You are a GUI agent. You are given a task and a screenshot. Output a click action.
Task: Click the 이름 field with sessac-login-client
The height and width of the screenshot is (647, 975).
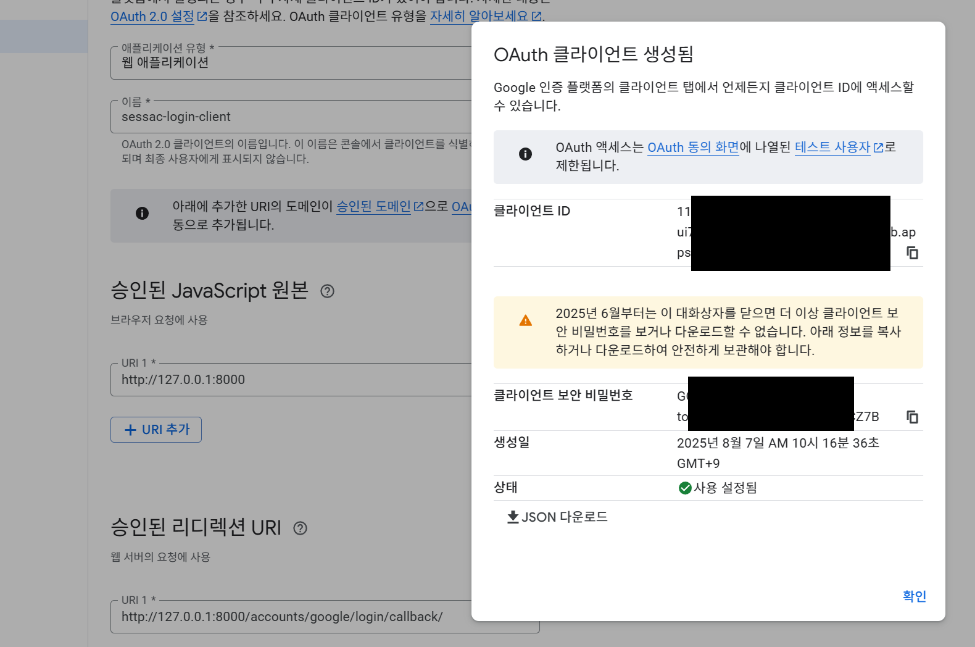[x=290, y=117]
